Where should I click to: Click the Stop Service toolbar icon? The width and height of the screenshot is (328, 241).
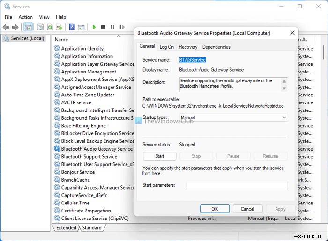[103, 27]
